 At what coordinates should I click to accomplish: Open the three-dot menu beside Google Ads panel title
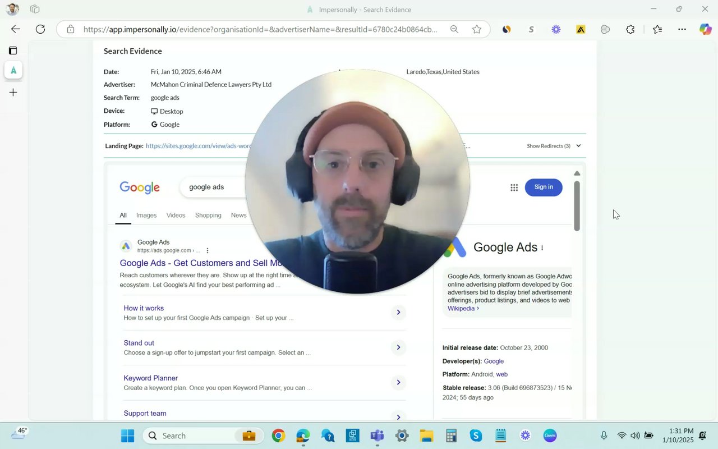(x=542, y=248)
